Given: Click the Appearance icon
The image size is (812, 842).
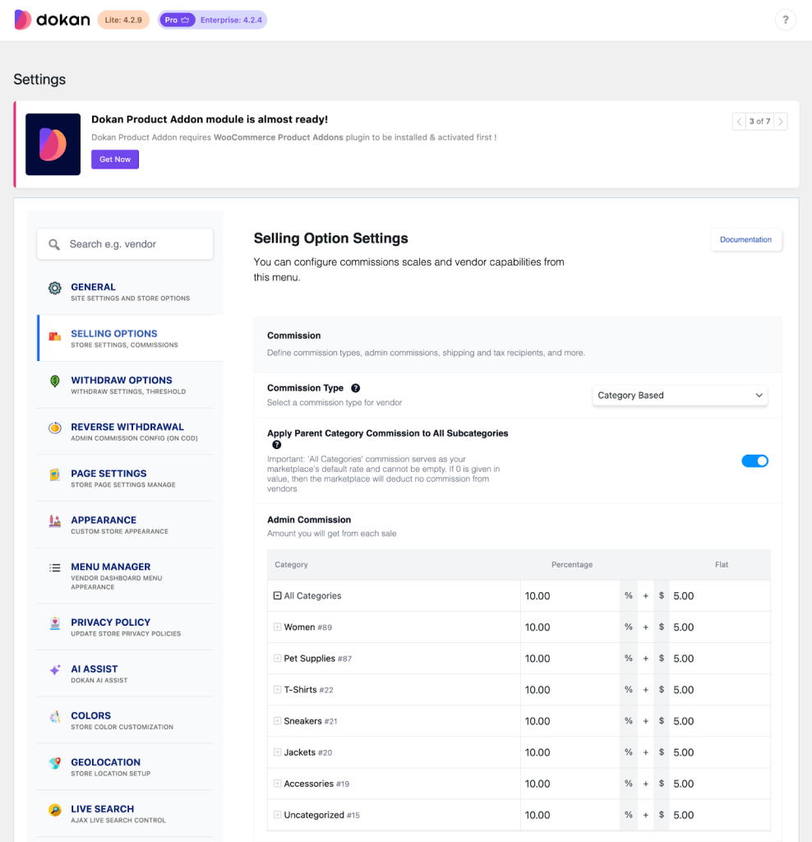Looking at the screenshot, I should point(55,521).
